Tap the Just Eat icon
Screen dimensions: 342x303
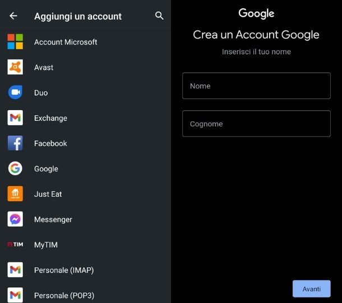click(x=15, y=194)
